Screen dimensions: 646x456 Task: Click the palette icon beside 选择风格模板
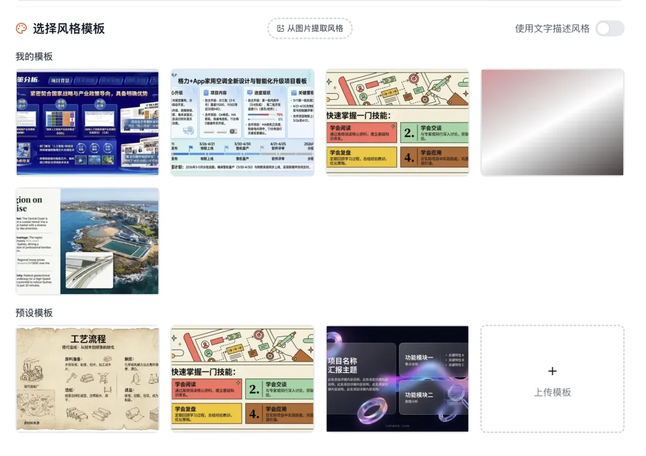[22, 29]
